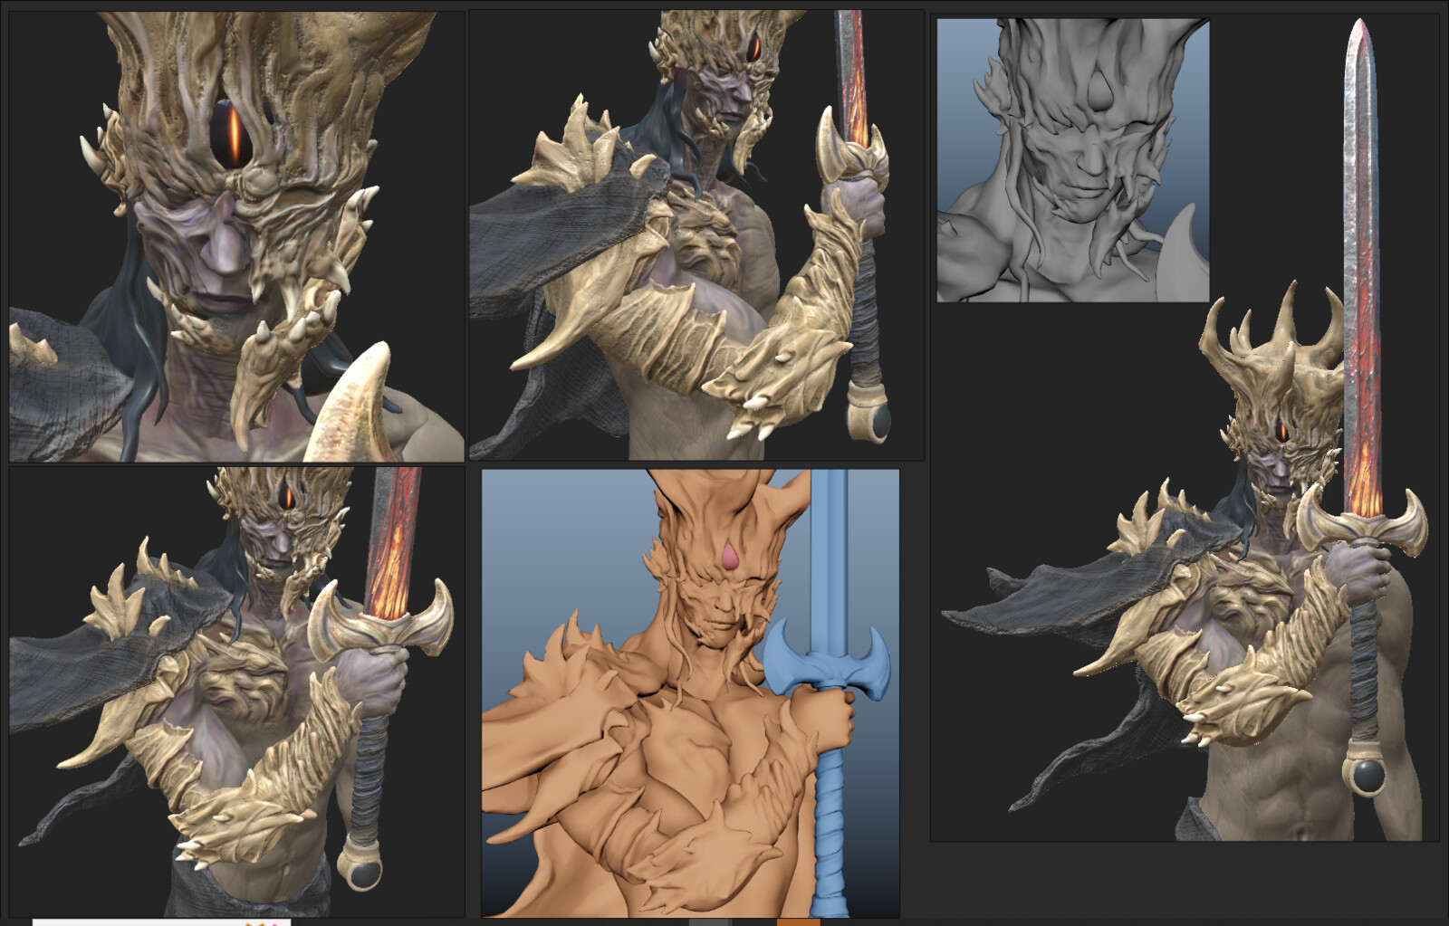The width and height of the screenshot is (1449, 926).
Task: Select the grey untextured clay head image
Action: coord(1073,160)
